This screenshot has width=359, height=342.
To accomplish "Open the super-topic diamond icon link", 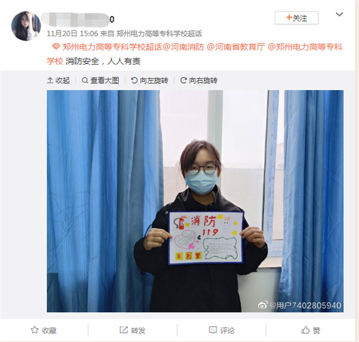I will coord(56,47).
